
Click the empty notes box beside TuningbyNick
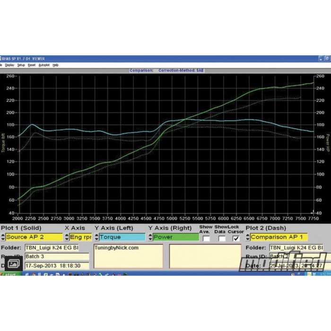203,256
